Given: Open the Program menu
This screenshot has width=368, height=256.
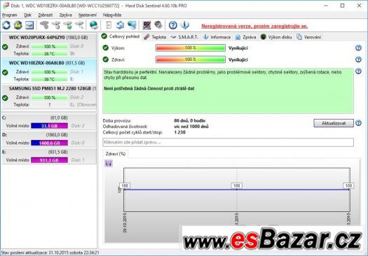Looking at the screenshot, I should 9,15.
